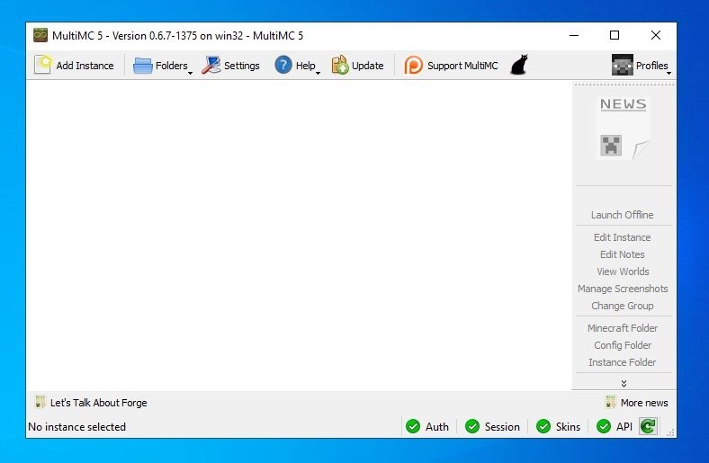This screenshot has height=463, width=709.
Task: Refresh the service status with green arrow
Action: click(x=648, y=426)
